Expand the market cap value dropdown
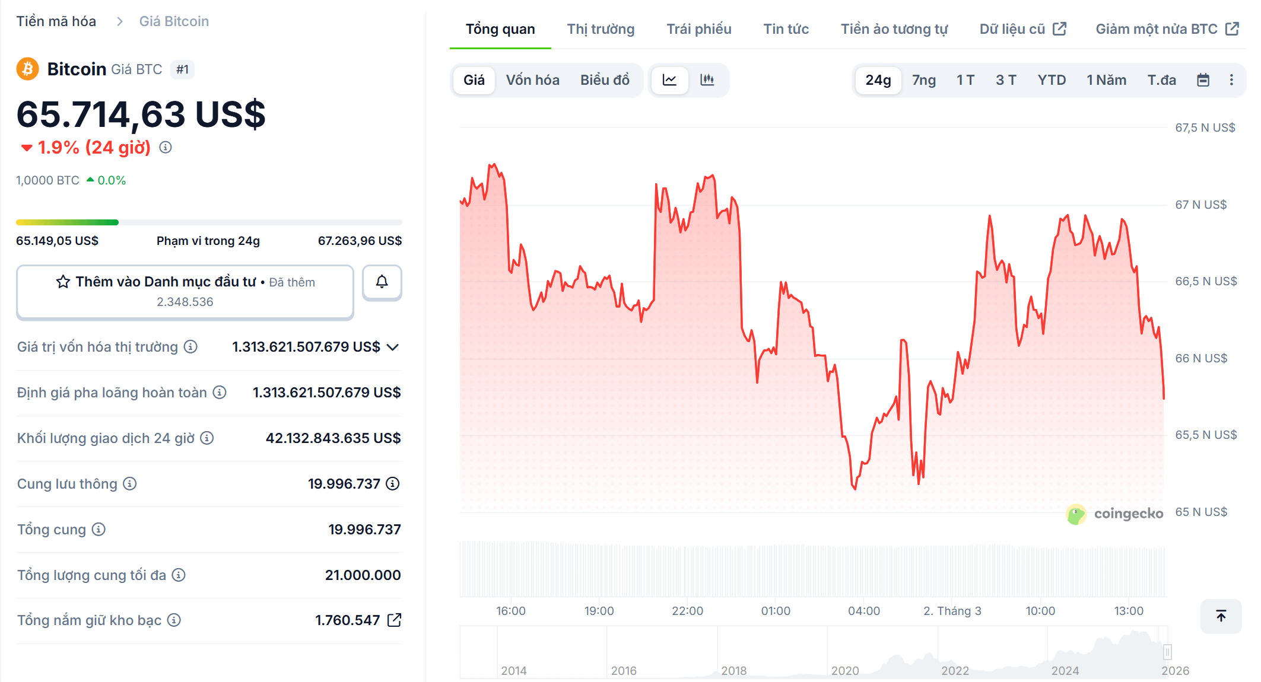The image size is (1261, 682). [392, 347]
